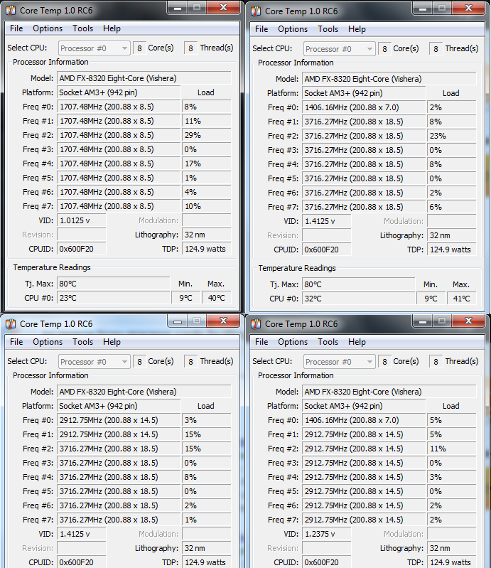This screenshot has width=491, height=568.
Task: Expand Processor #0 dropdown in top-right window
Action: 339,49
